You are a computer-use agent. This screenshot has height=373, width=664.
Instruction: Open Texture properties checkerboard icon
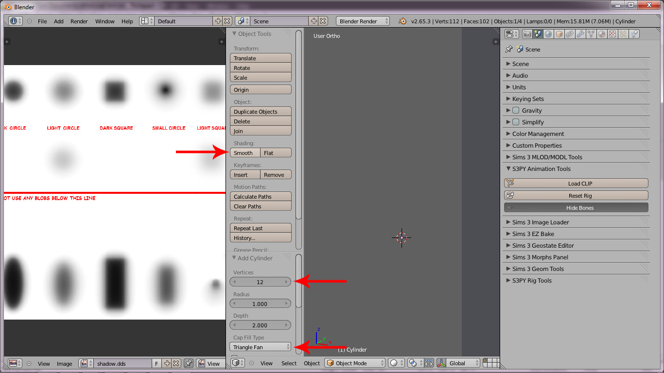click(612, 34)
